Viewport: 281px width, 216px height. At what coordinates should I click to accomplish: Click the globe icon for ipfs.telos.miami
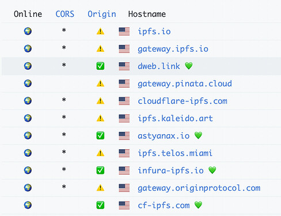pos(28,153)
